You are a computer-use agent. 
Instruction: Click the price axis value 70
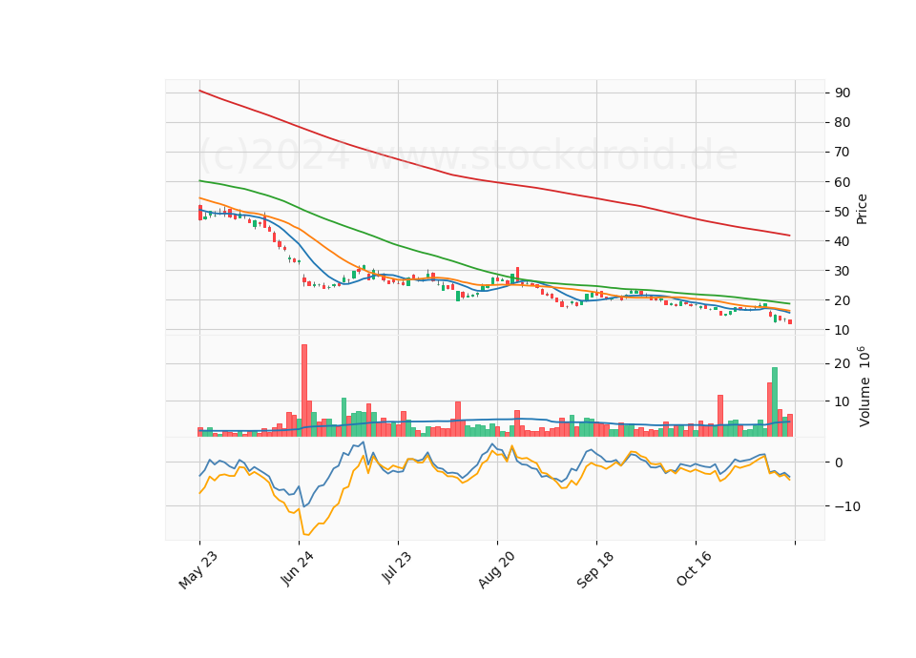pyautogui.click(x=843, y=152)
